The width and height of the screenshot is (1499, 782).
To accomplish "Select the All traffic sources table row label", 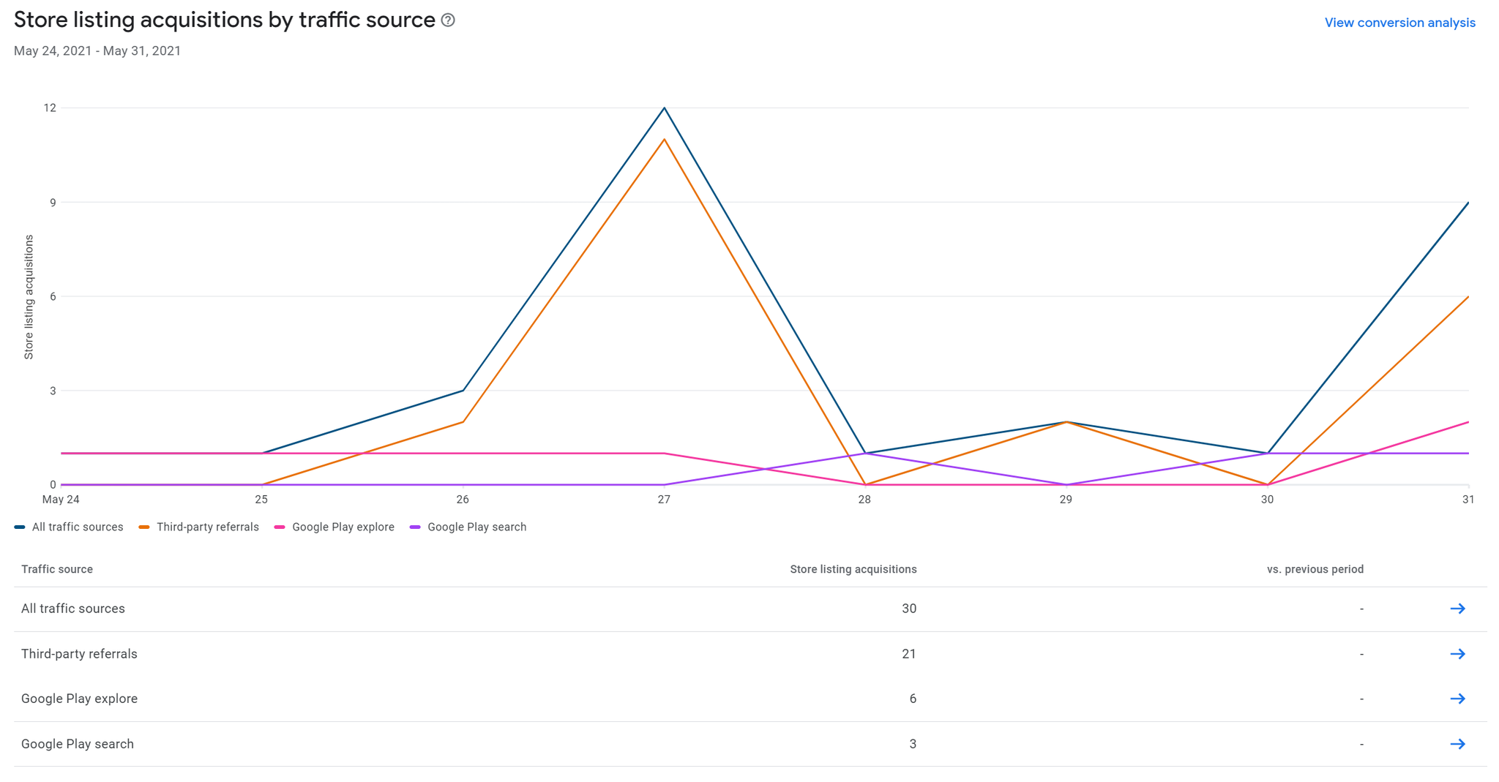I will 73,609.
